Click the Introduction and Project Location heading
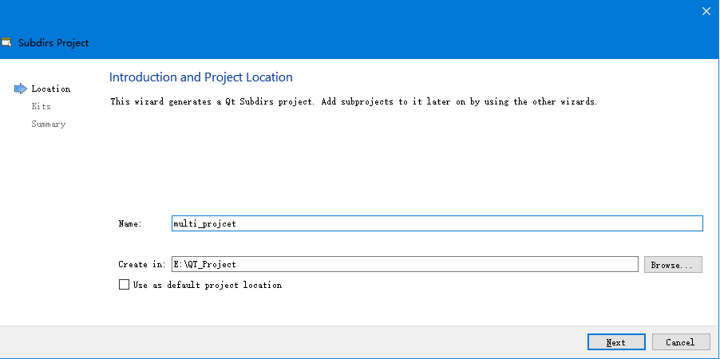 [201, 77]
